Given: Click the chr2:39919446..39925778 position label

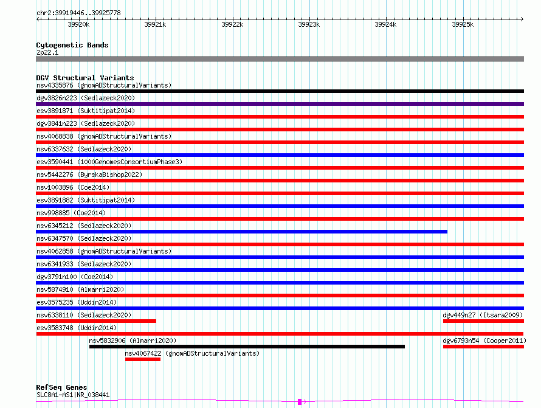Looking at the screenshot, I should tap(78, 13).
